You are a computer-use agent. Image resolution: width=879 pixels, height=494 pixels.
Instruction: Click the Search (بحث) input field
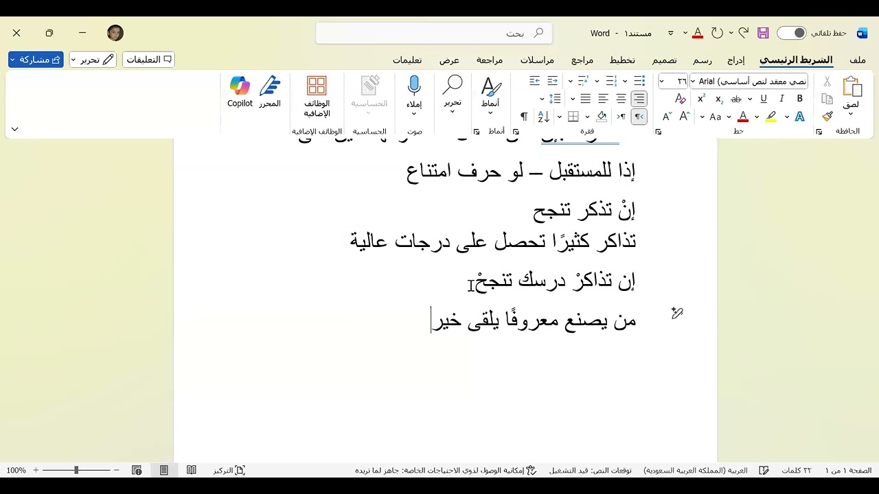pos(434,33)
